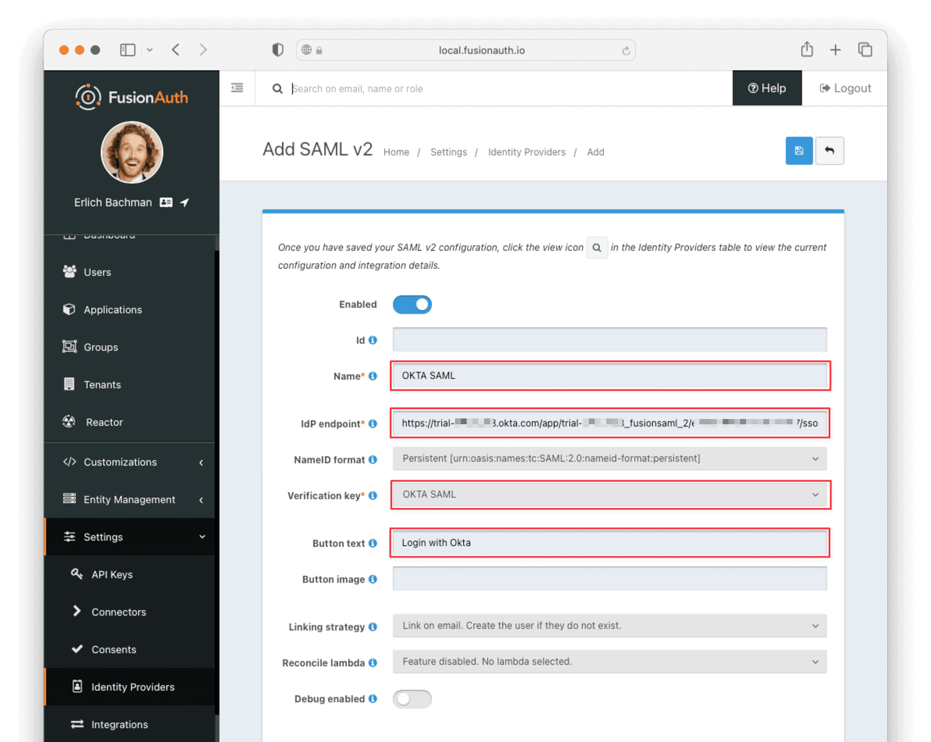
Task: Open Reactor in the sidebar
Action: tap(130, 422)
